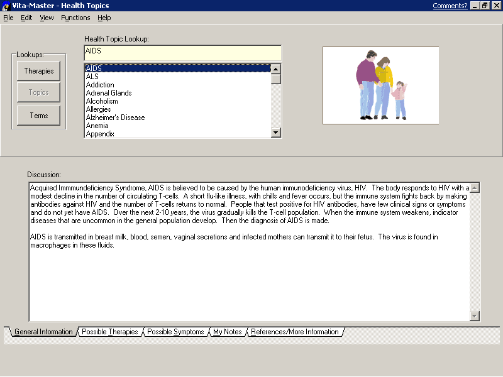The height and width of the screenshot is (377, 503).
Task: Open the View menu
Action: (x=47, y=18)
